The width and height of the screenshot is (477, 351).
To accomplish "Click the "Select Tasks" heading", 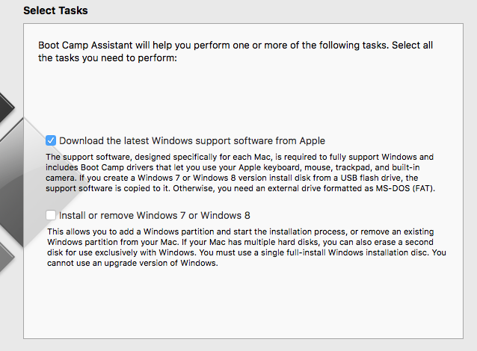I will click(x=56, y=11).
